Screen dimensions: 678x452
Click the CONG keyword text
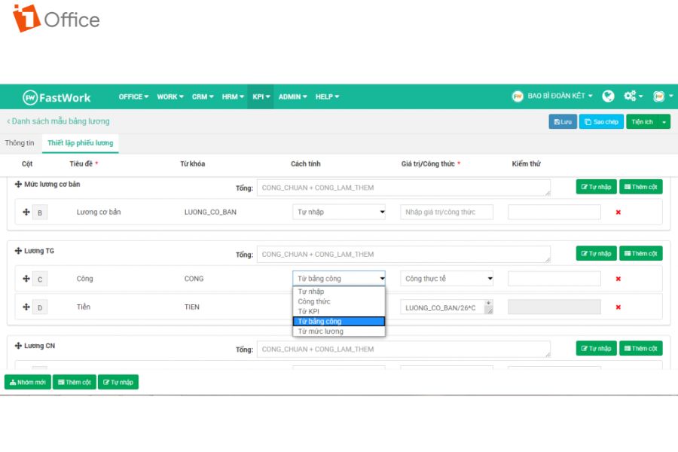(x=194, y=279)
